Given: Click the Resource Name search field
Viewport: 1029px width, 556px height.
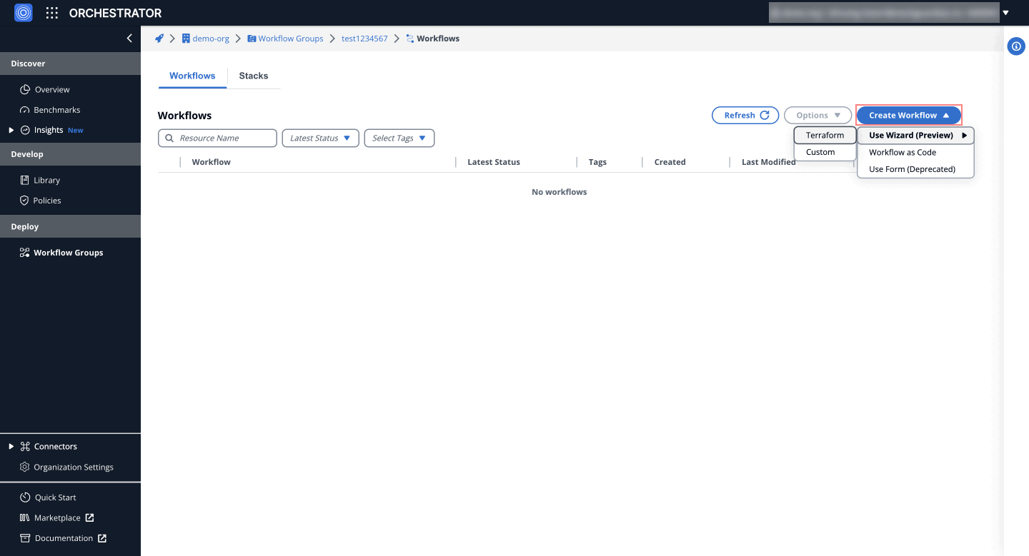Looking at the screenshot, I should pyautogui.click(x=223, y=138).
